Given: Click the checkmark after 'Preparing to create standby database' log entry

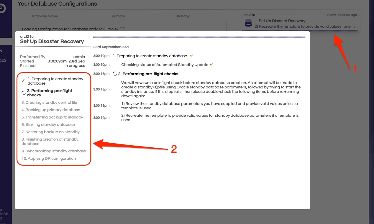Looking at the screenshot, I should (191, 56).
